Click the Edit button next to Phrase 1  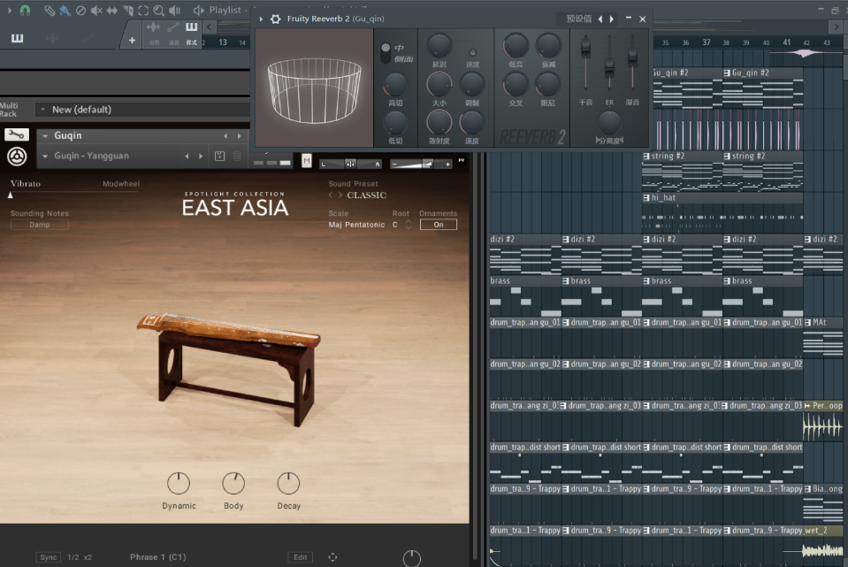[x=301, y=557]
